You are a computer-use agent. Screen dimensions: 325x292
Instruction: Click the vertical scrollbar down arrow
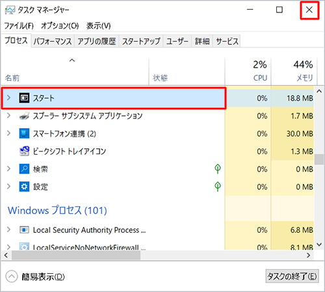[x=319, y=245]
